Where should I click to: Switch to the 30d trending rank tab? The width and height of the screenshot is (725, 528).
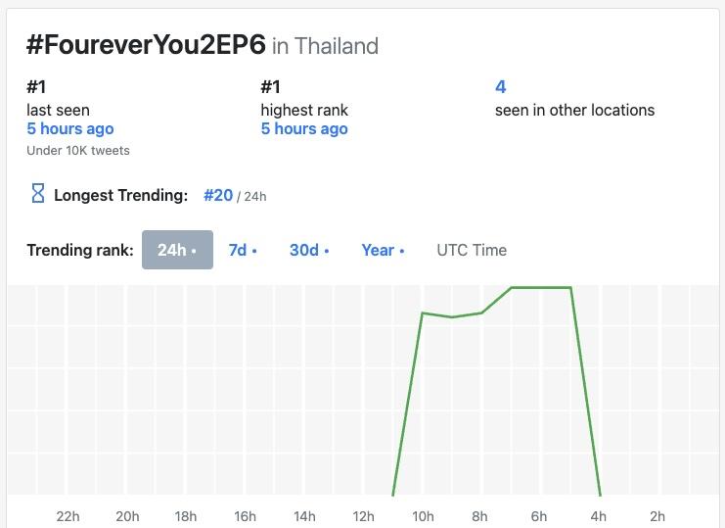(x=309, y=250)
